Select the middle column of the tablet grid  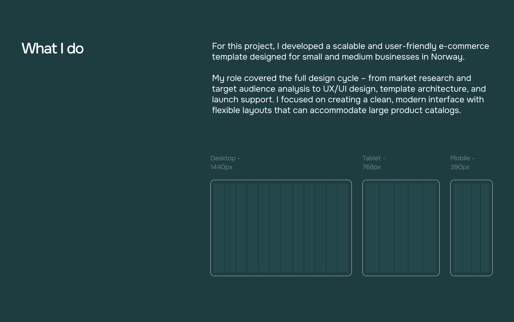(401, 228)
